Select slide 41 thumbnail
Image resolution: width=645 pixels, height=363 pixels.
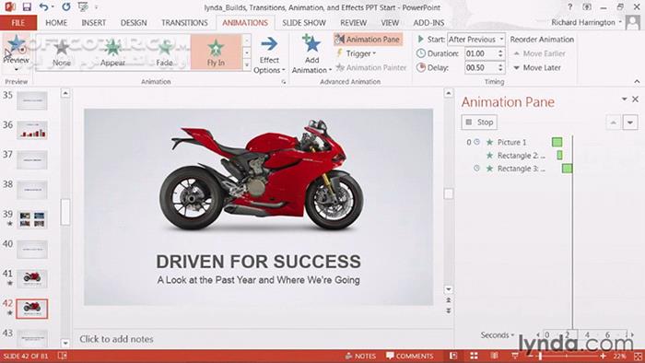[x=32, y=278]
